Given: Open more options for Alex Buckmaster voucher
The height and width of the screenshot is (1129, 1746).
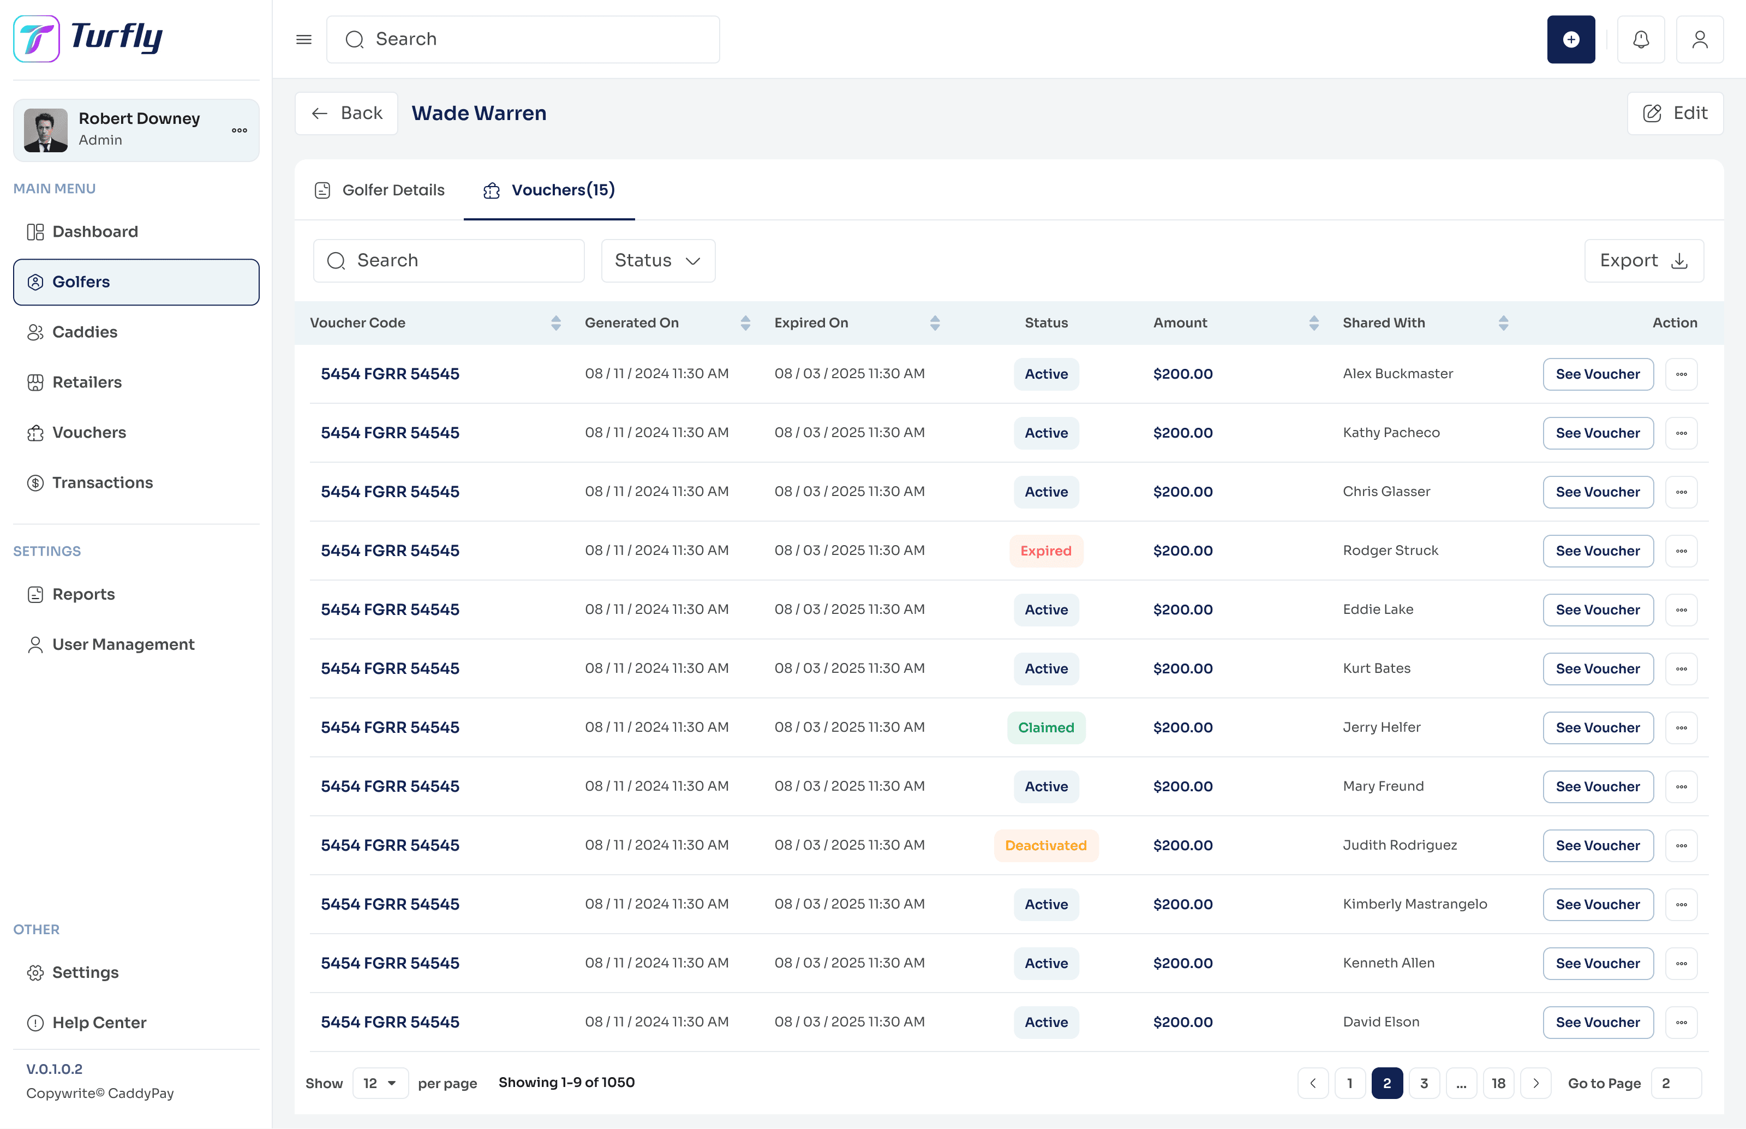Looking at the screenshot, I should point(1681,374).
